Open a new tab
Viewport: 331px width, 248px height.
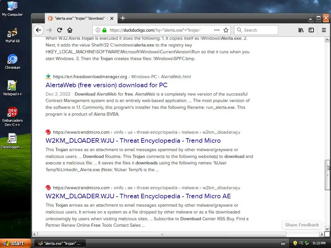pos(123,18)
